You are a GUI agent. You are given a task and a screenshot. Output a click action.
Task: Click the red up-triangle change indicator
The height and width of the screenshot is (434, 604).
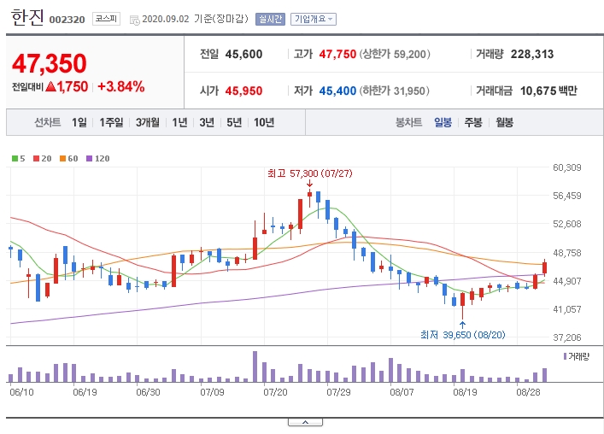click(x=50, y=86)
